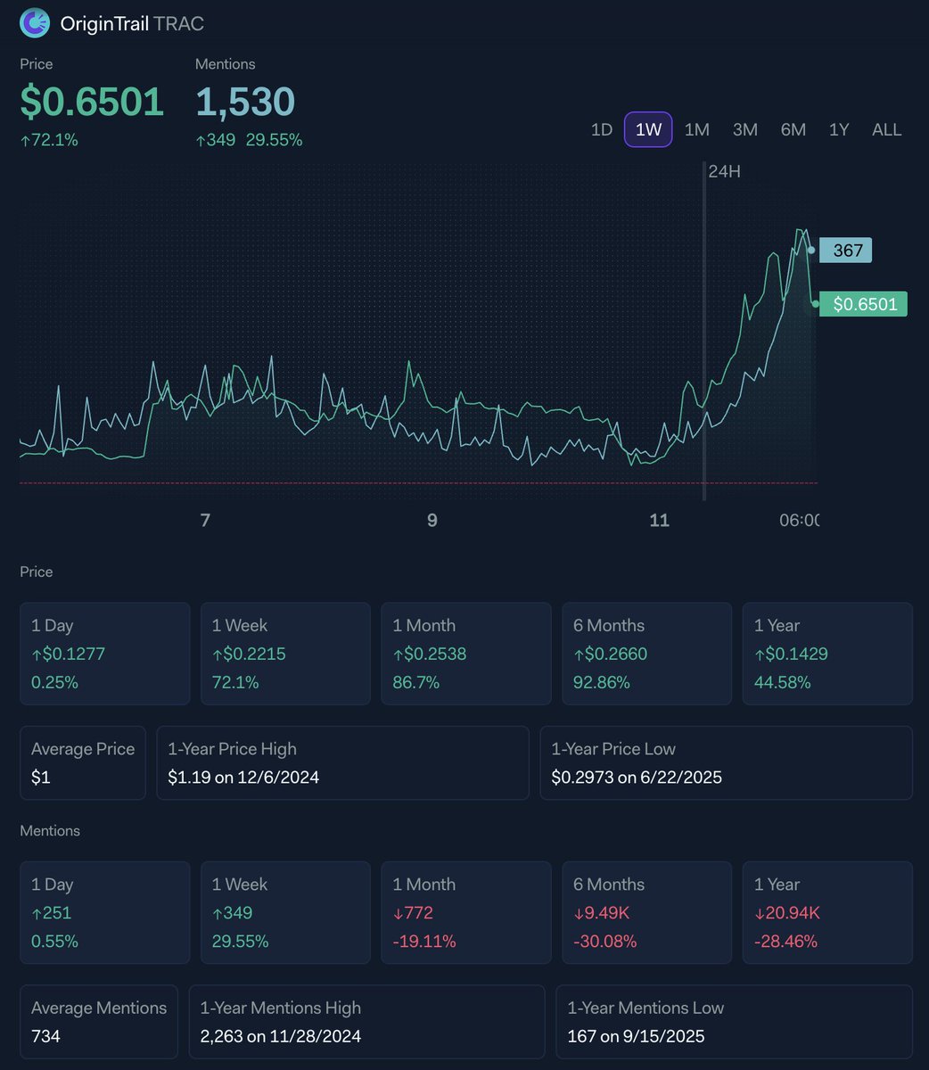Image resolution: width=929 pixels, height=1070 pixels.
Task: Click the 06:00 time axis label
Action: pyautogui.click(x=800, y=520)
